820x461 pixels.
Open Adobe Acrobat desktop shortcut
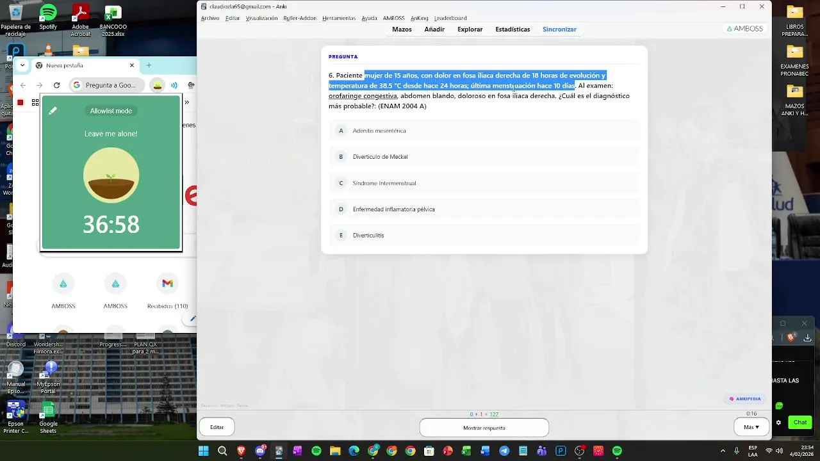(x=81, y=20)
